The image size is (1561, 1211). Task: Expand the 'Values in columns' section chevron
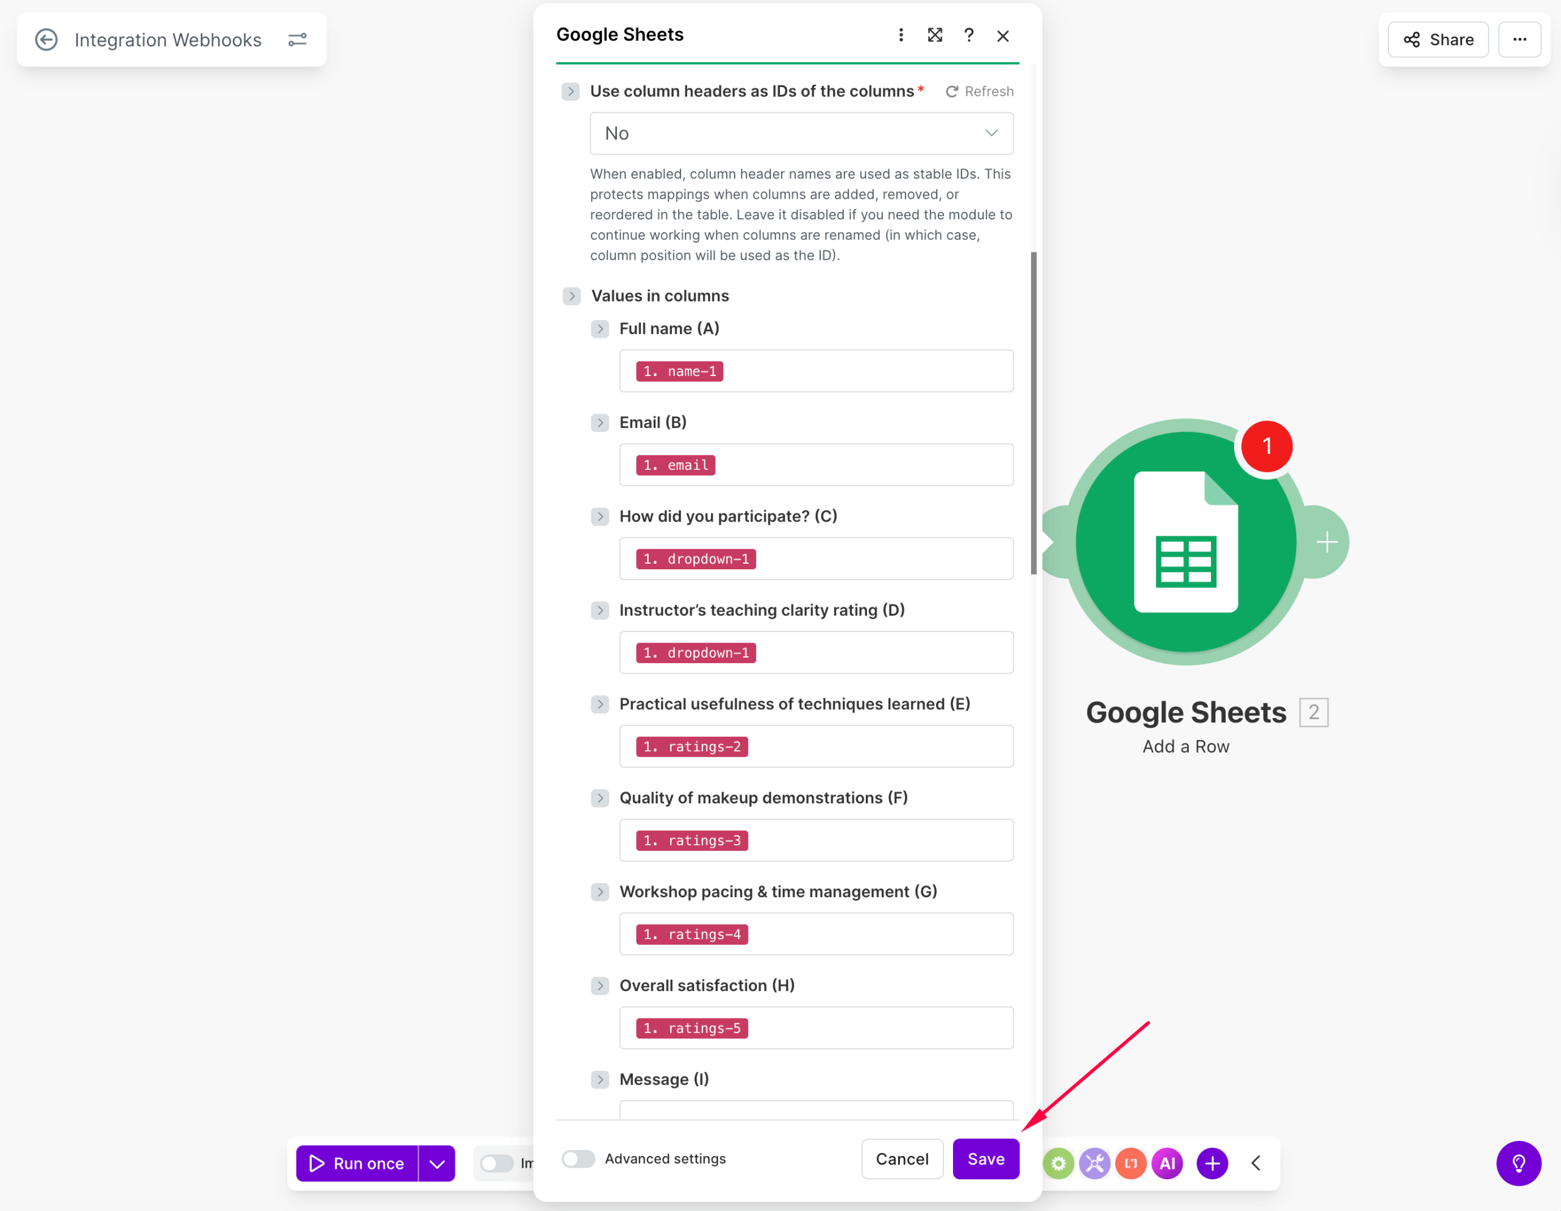[x=571, y=296]
